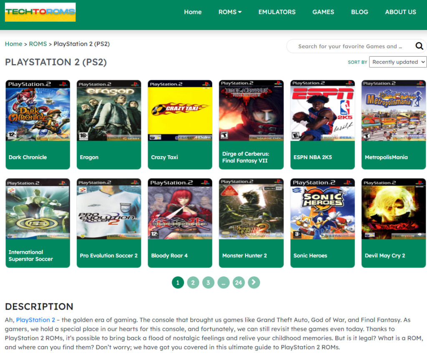This screenshot has height=355, width=427.
Task: Open Devil May Cry 2 cover art
Action: tap(394, 209)
